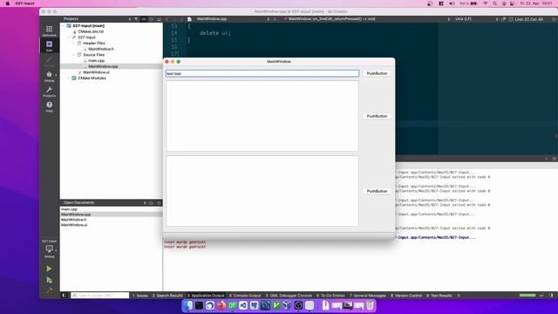
Task: Run the project with the green play button
Action: pyautogui.click(x=49, y=269)
